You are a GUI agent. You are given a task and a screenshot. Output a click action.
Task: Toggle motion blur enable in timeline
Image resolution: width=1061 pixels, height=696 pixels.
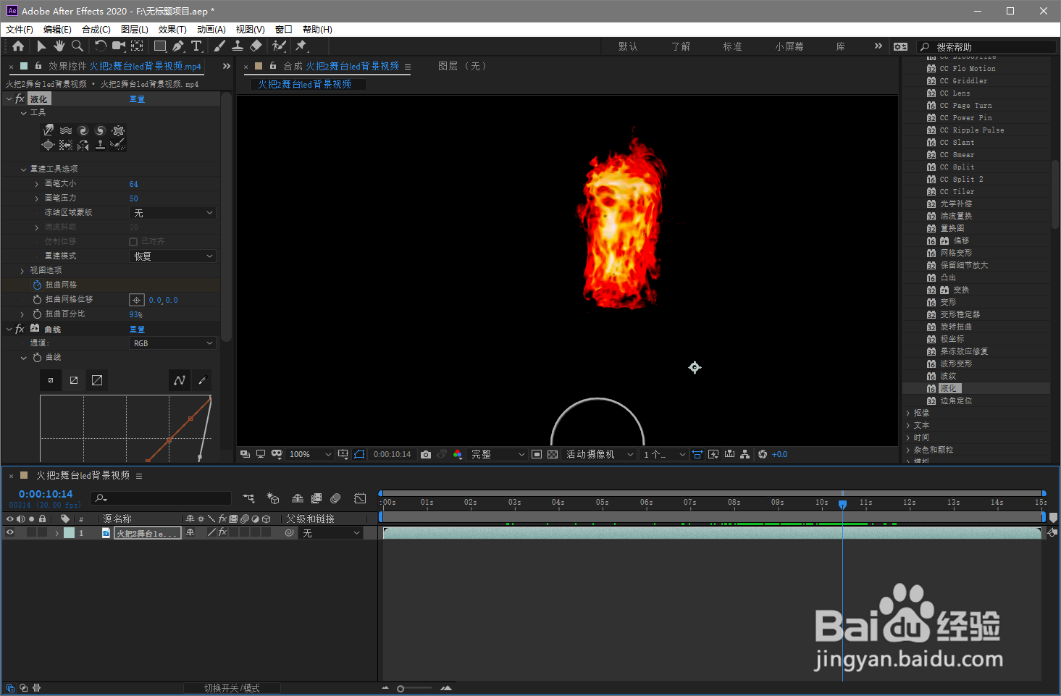pyautogui.click(x=335, y=498)
